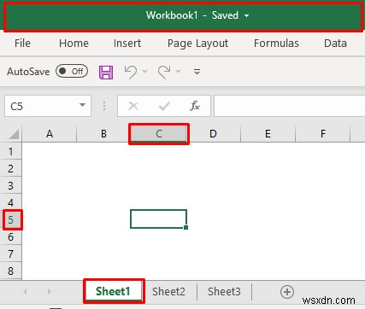Click the Cancel X formula icon
Viewport: 365px width, 309px height.
[x=133, y=106]
